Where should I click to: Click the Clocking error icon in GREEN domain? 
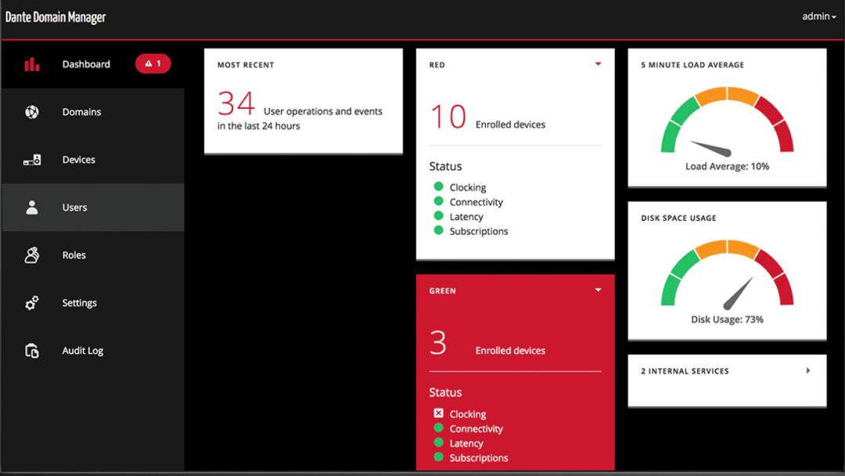[438, 413]
